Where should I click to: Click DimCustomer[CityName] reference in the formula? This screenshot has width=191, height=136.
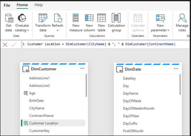86,44
